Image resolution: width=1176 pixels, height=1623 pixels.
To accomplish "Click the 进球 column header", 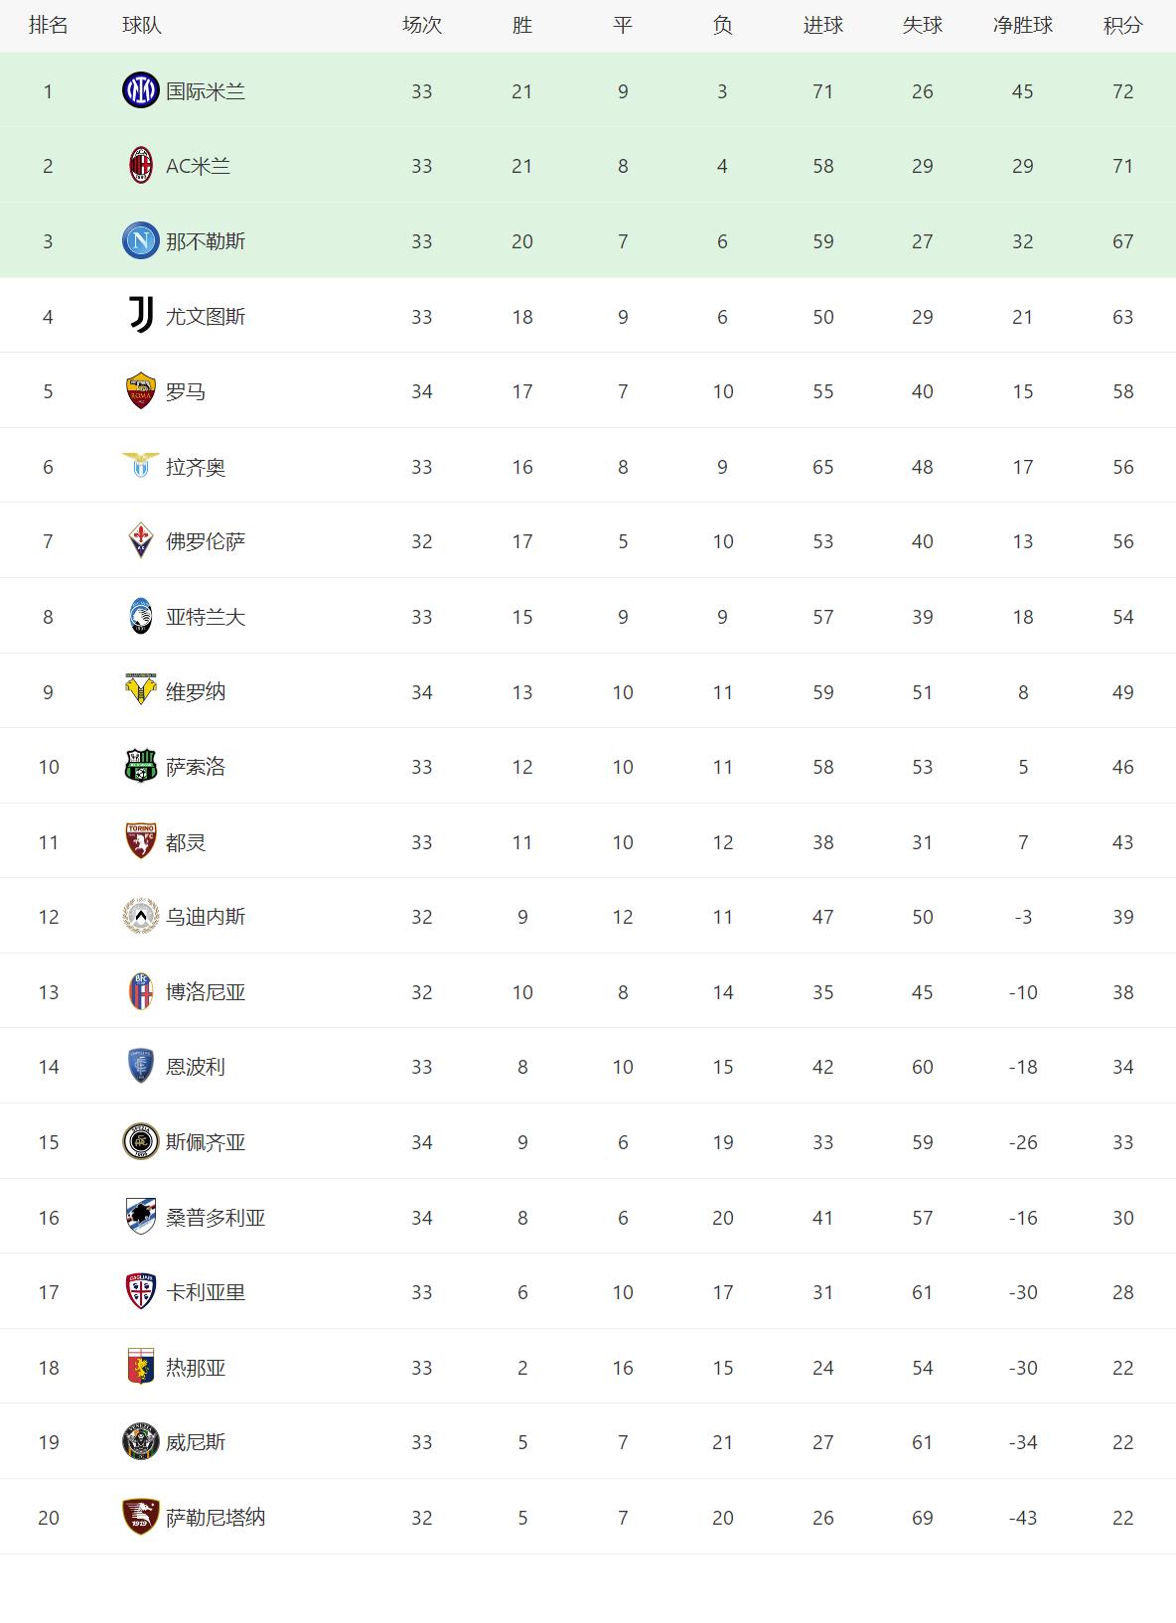I will [822, 26].
